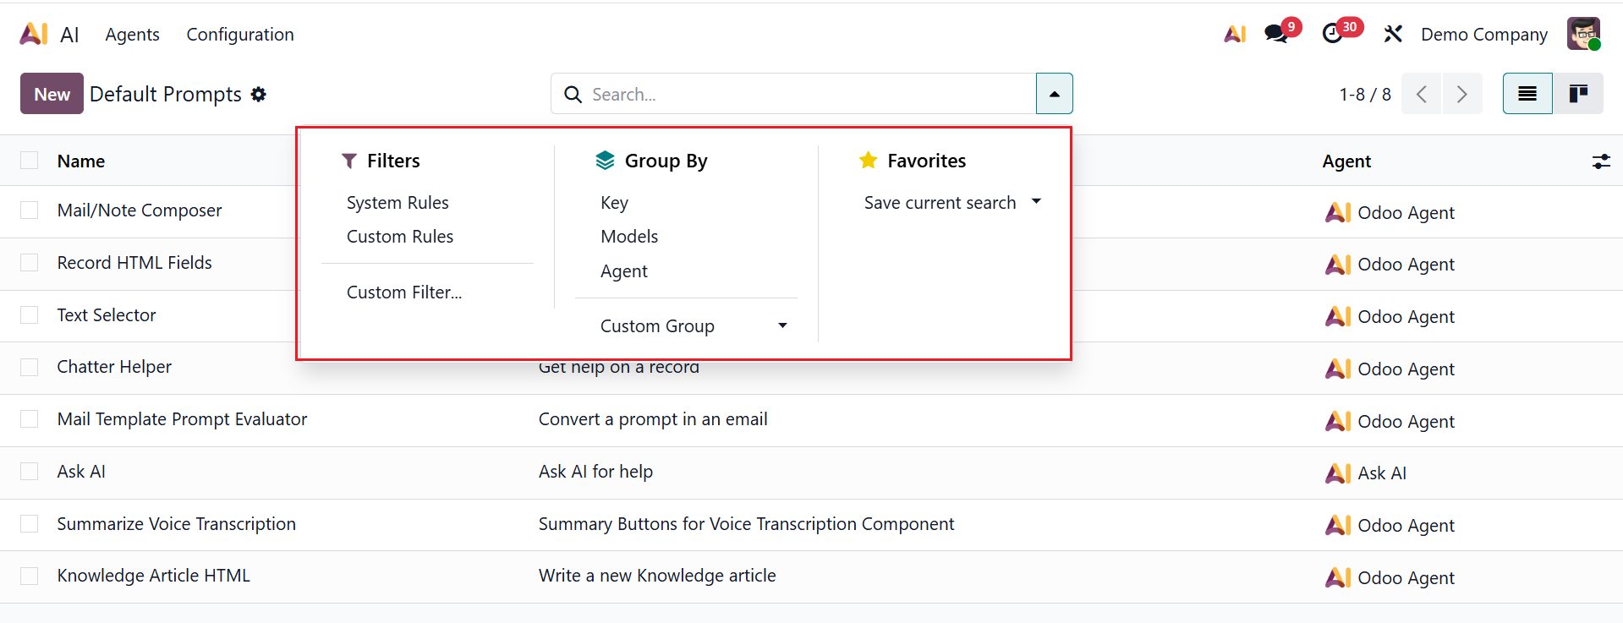Switch to the list view icon
This screenshot has width=1623, height=623.
[1527, 94]
